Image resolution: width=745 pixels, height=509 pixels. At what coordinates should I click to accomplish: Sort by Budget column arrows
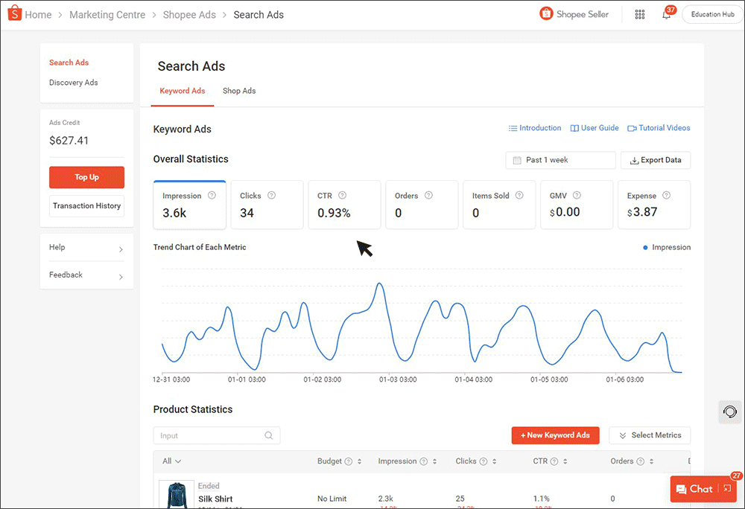[360, 461]
